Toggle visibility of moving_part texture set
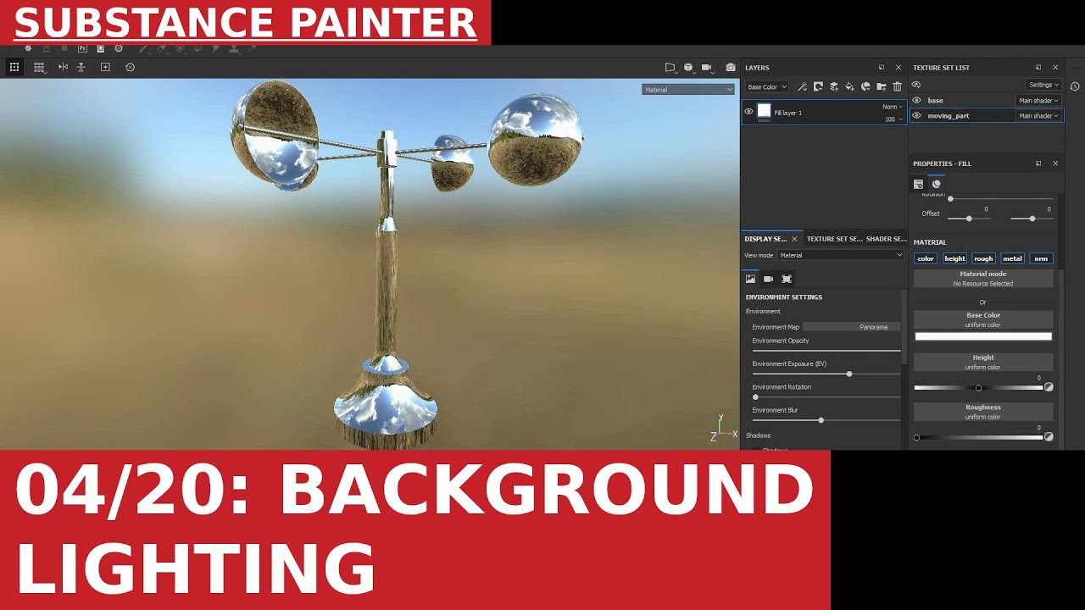Screen dimensions: 1085x610 (x=916, y=115)
